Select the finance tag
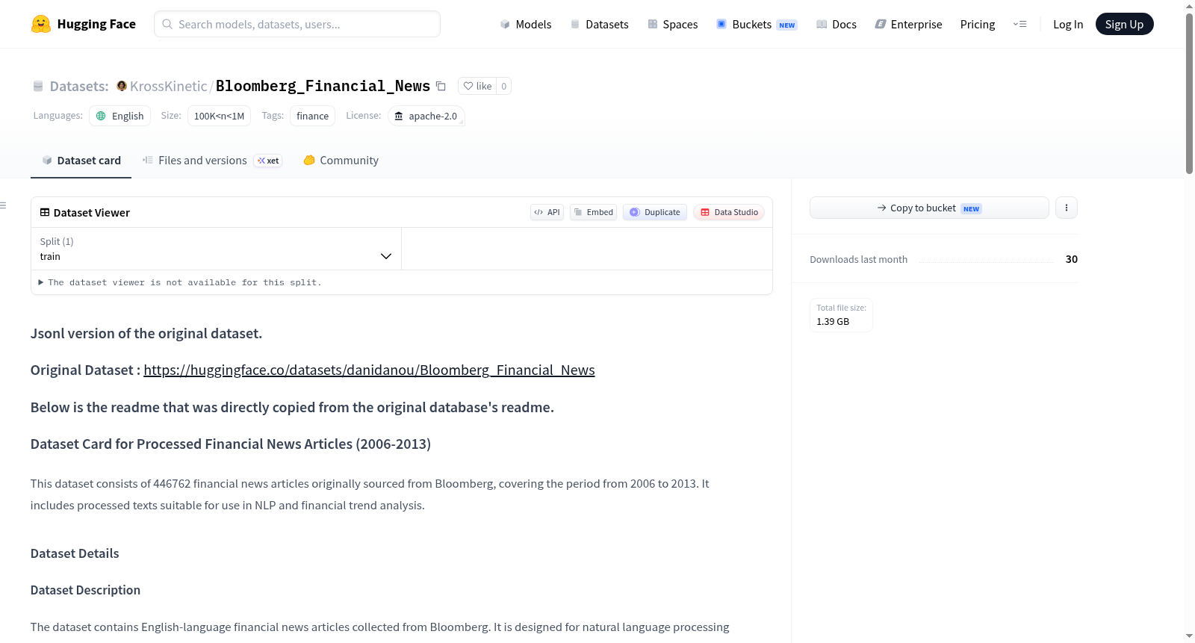The image size is (1195, 643). 312,116
